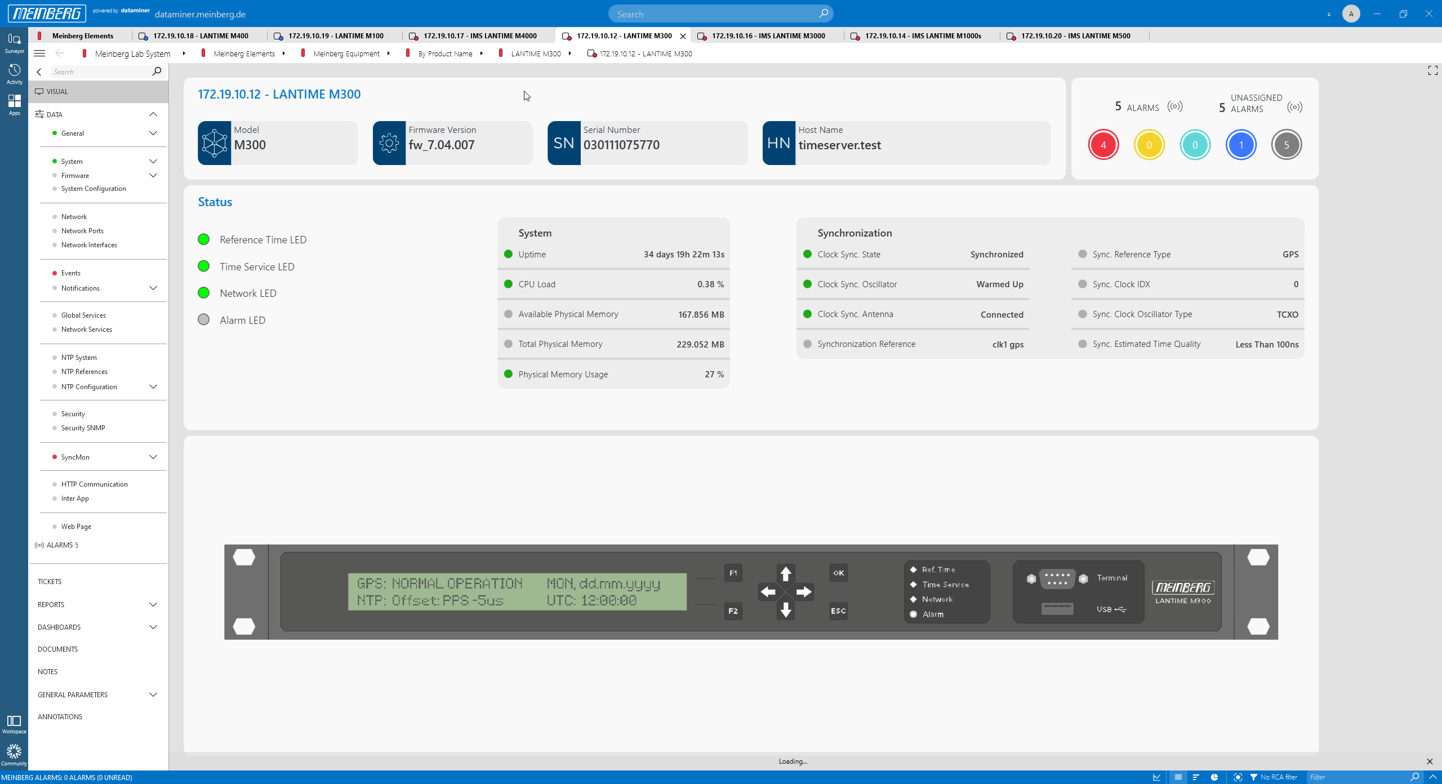Click the gray alarms circle showing 5

tap(1286, 145)
